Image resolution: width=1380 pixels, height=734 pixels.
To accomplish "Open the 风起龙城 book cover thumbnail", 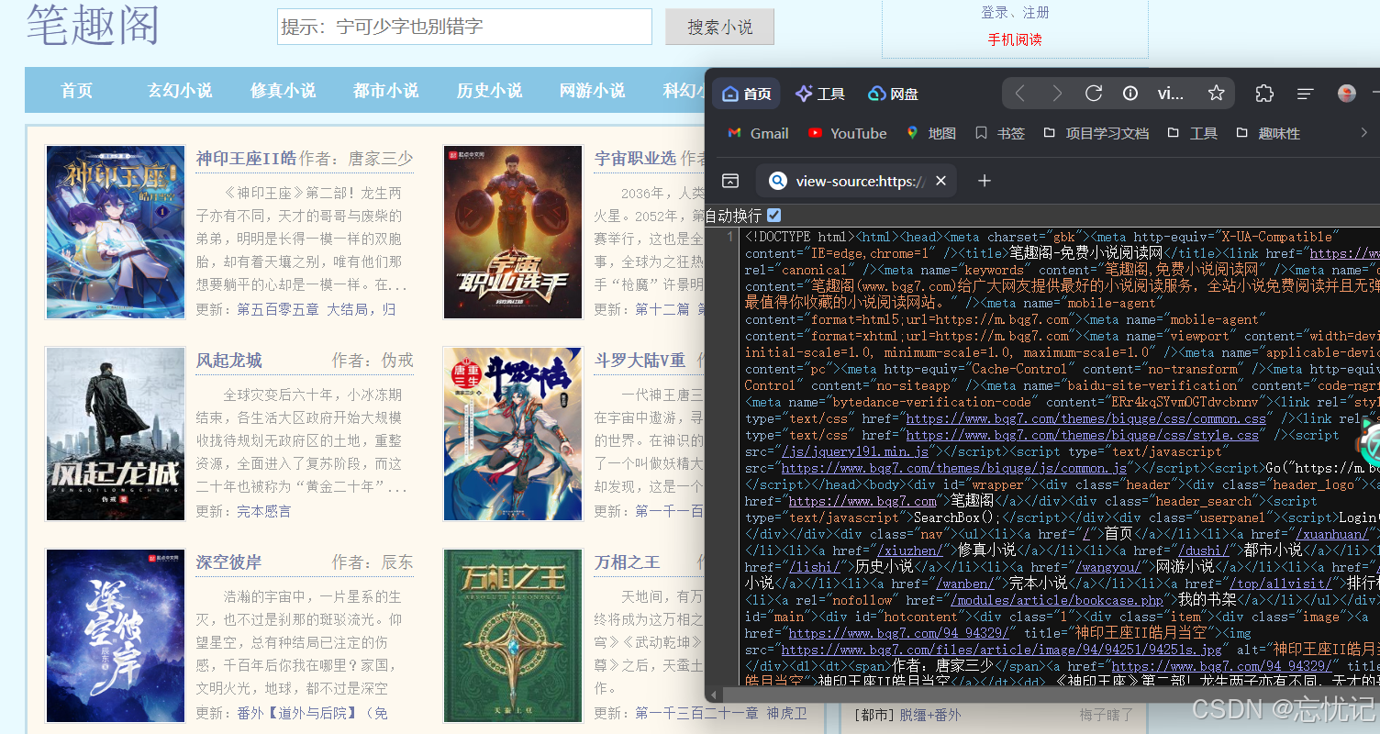I will pos(116,434).
